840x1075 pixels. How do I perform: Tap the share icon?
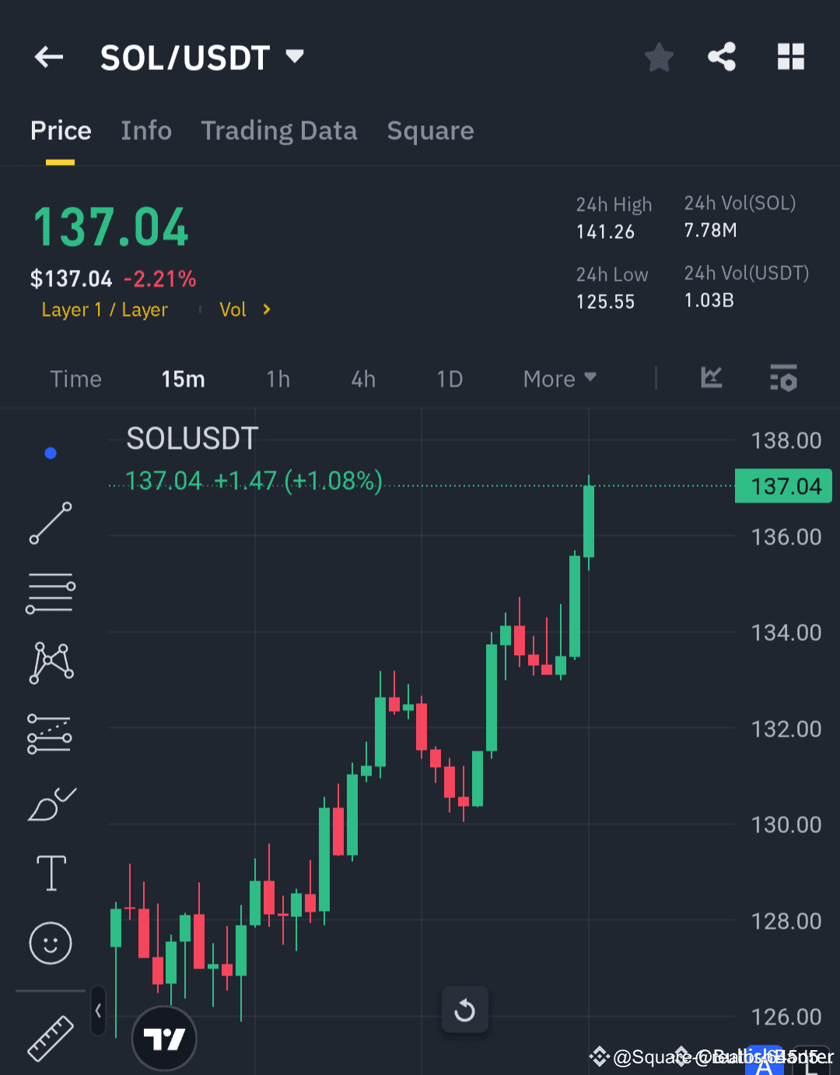click(722, 56)
